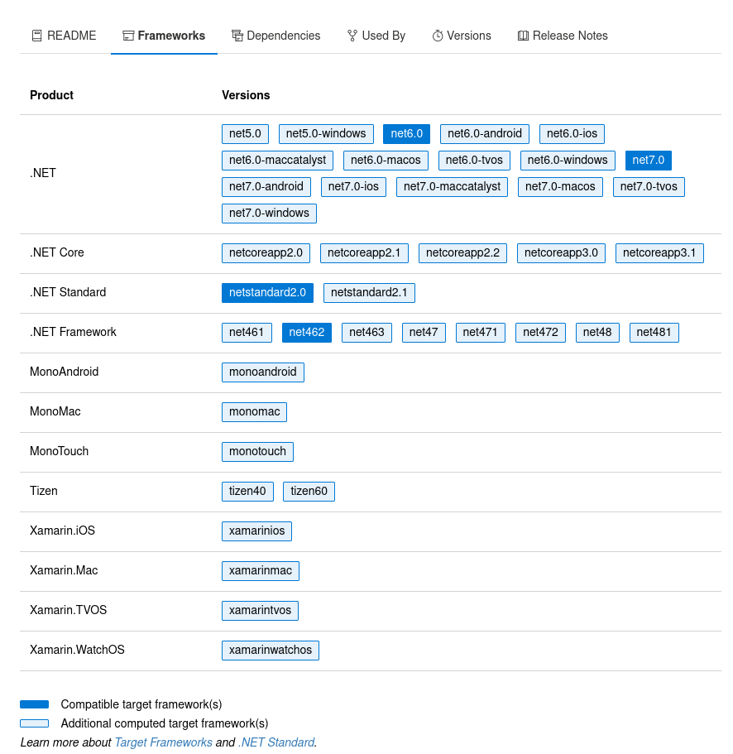
Task: Click the monomac badge
Action: click(x=254, y=412)
